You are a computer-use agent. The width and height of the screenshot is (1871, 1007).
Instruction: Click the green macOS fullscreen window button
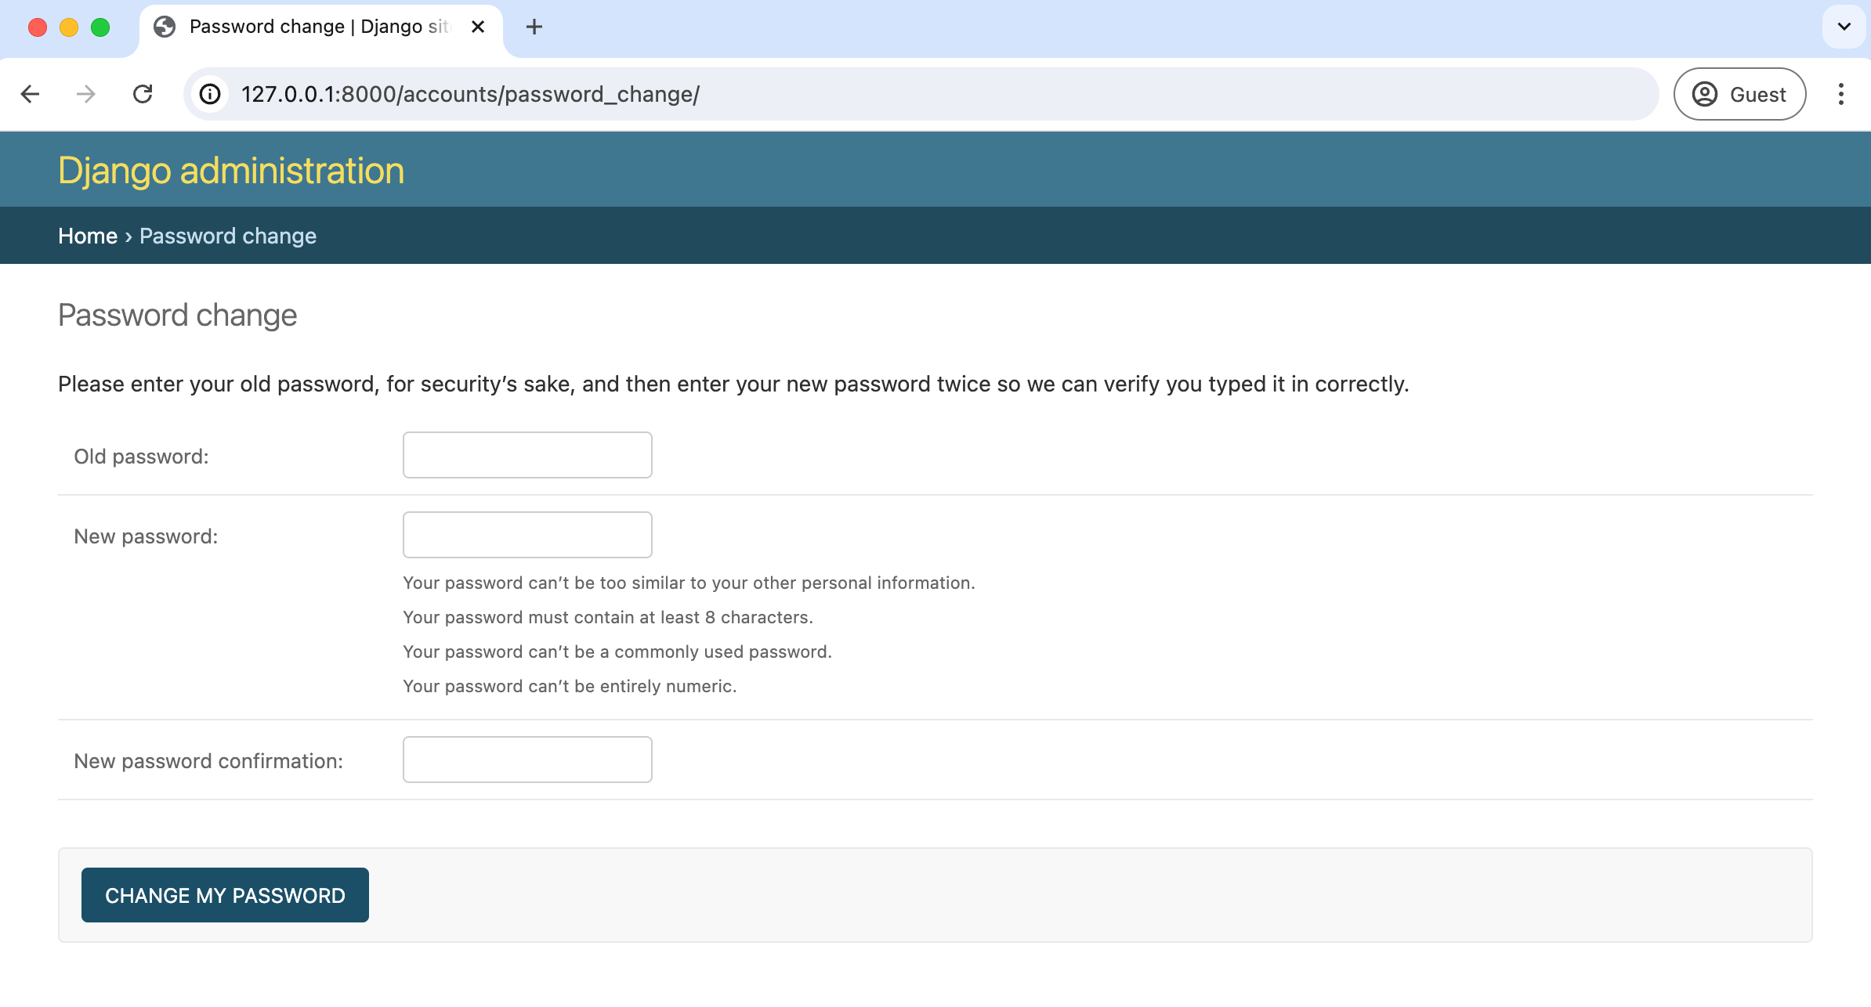[100, 27]
